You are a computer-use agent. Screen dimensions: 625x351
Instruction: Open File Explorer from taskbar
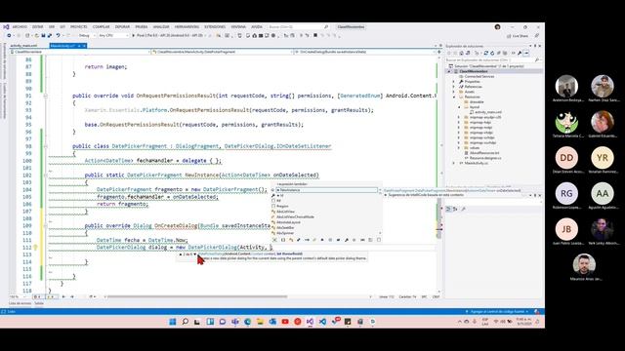click(260, 322)
